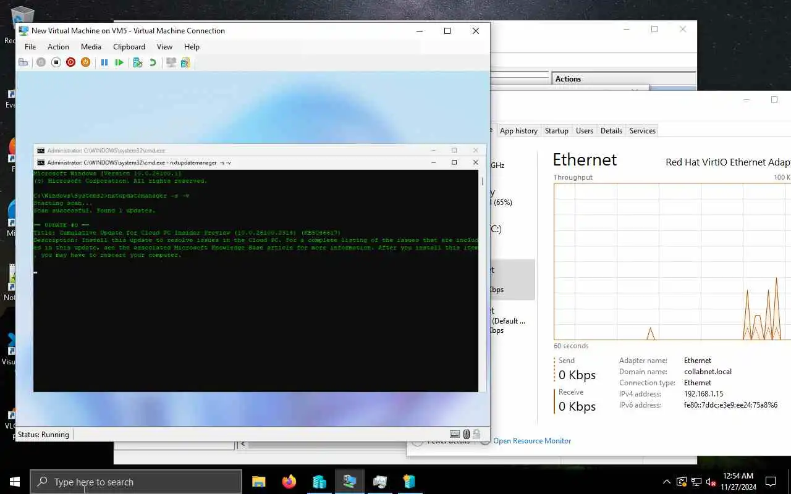Maximize the nxtupdatemanager cmd window

[454, 162]
